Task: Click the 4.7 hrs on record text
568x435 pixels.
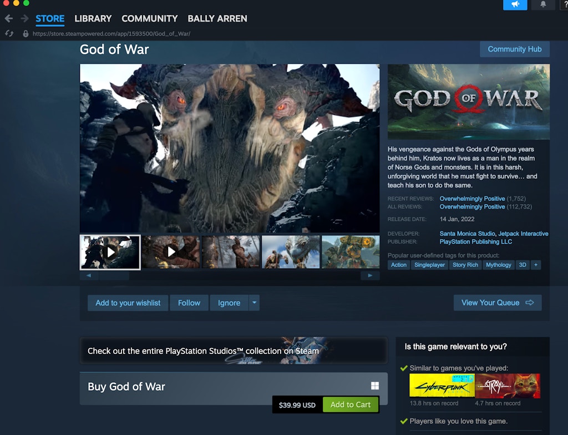Action: click(x=498, y=403)
